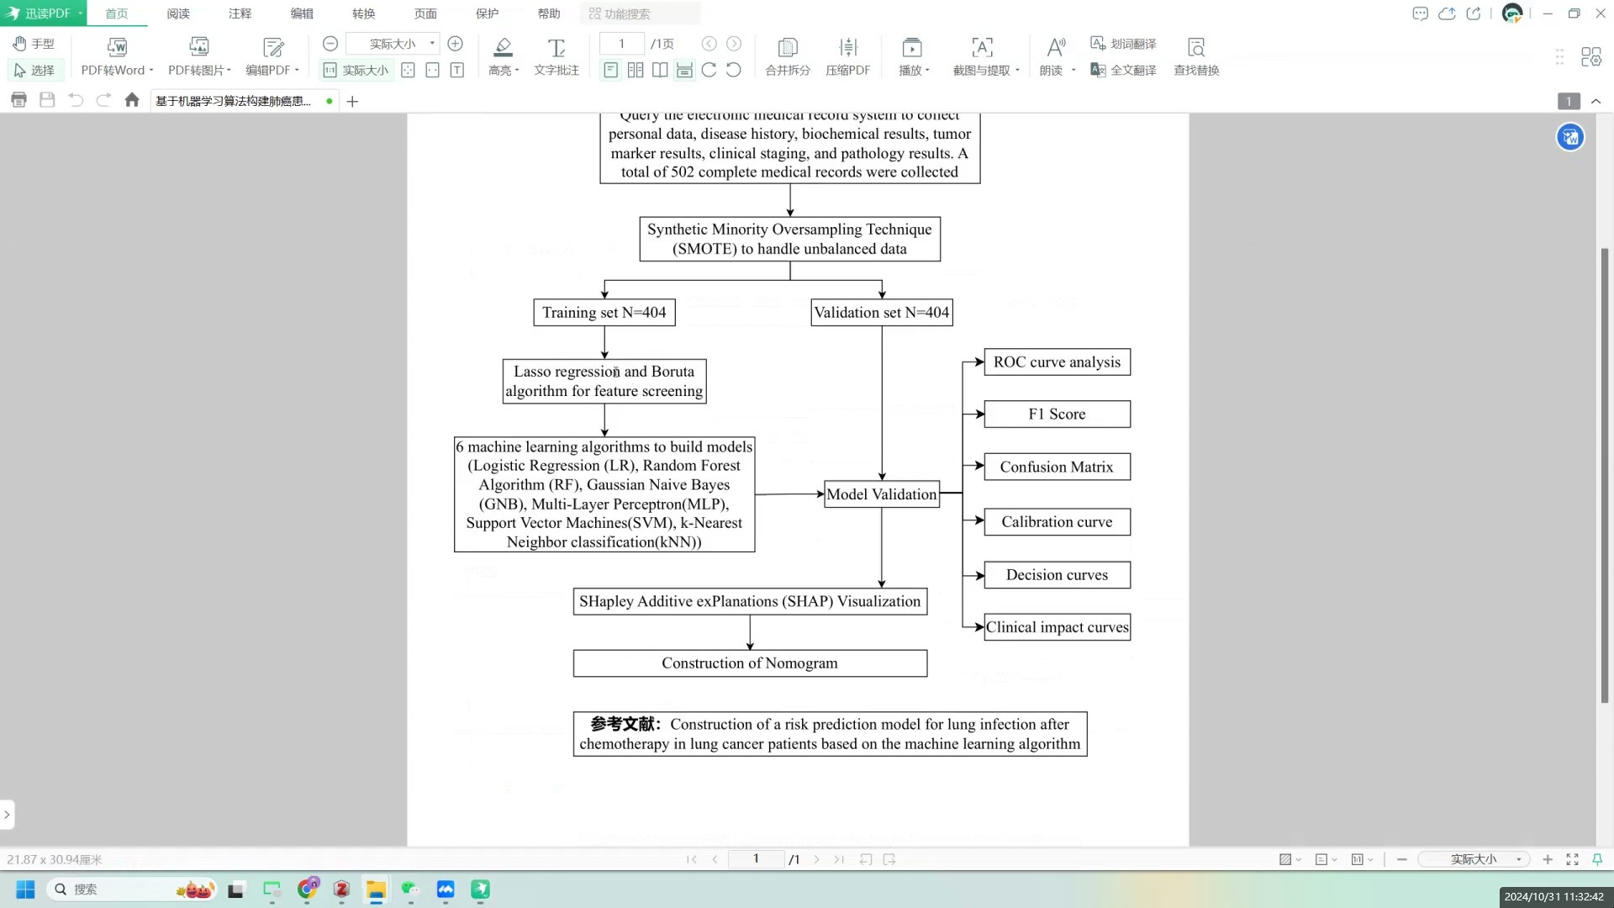Select the 阅读 ribbon tab
This screenshot has width=1614, height=908.
coord(178,13)
